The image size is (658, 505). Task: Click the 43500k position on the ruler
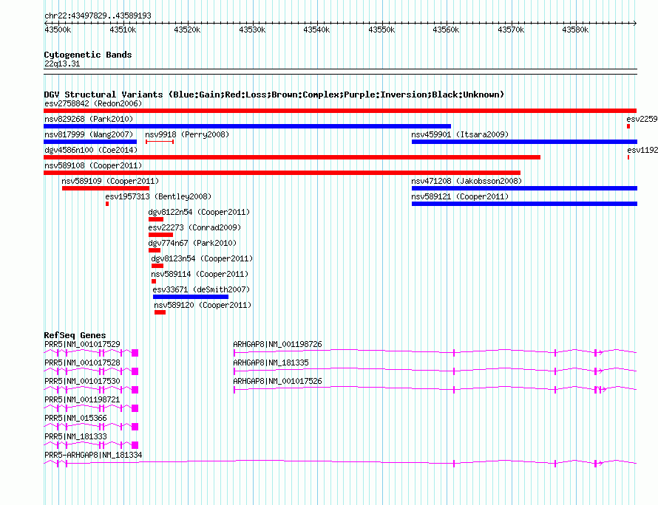[58, 30]
